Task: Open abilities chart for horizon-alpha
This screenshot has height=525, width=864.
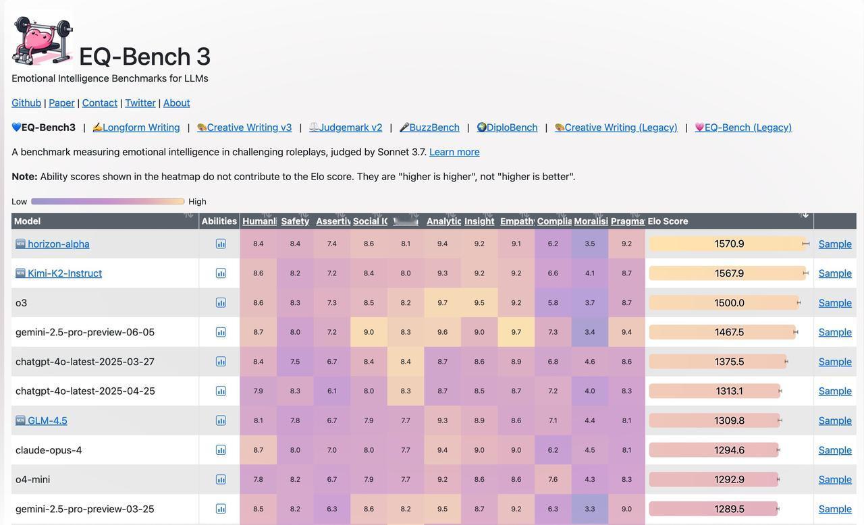Action: (221, 244)
